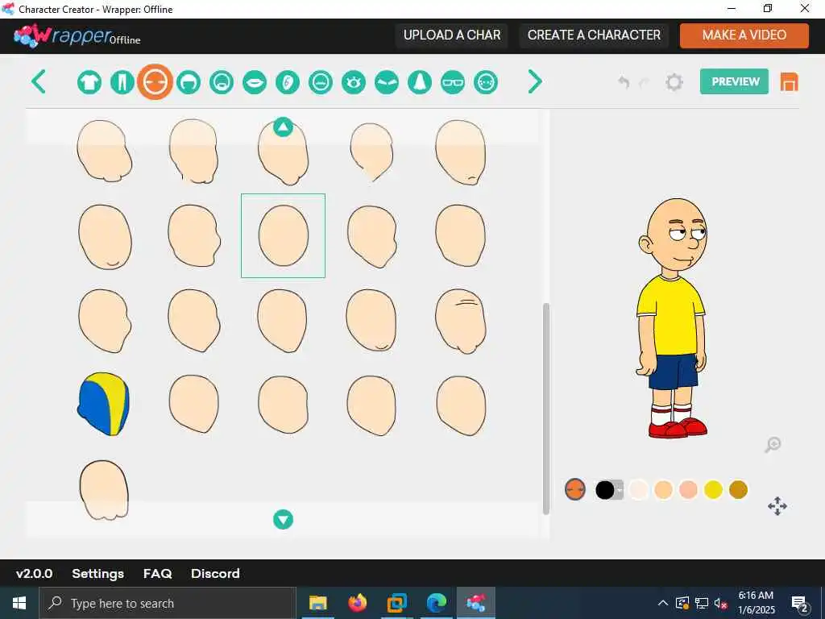Click the taskbar search box
This screenshot has height=619, width=825.
[168, 603]
